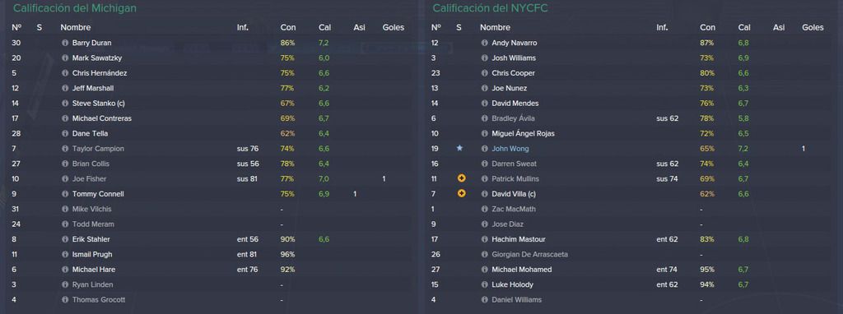Click the Calificación del Michigan heading
Viewport: 843px width, 314px height.
(x=74, y=8)
